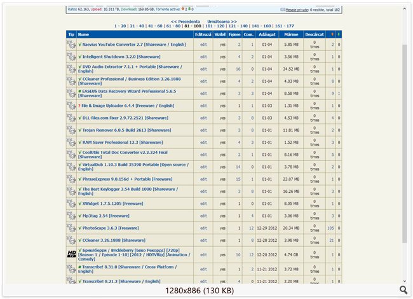
Task: Open page range 161 - 177
Action: point(285,26)
